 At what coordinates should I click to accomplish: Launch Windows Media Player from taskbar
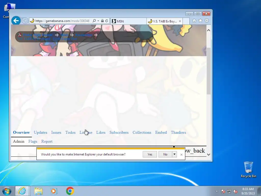(x=54, y=191)
